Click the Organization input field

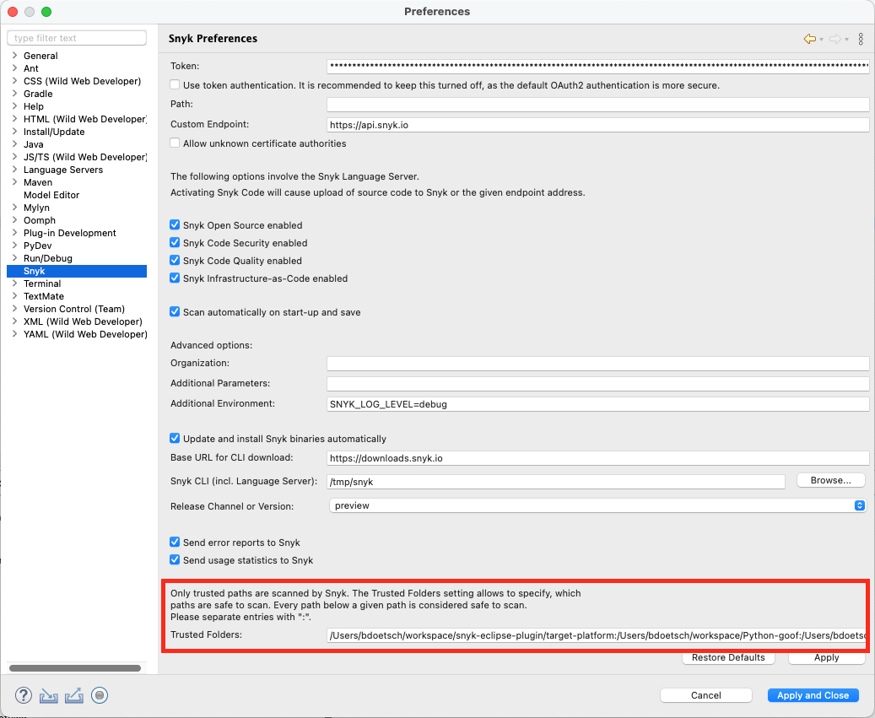pos(597,364)
